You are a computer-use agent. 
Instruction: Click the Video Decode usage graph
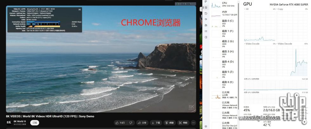point(292,61)
